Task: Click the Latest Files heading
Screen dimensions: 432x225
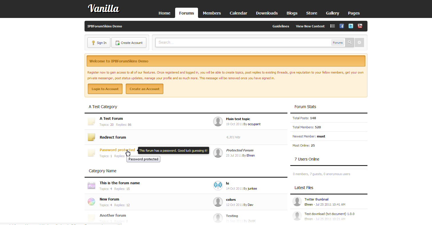Action: coord(304,188)
